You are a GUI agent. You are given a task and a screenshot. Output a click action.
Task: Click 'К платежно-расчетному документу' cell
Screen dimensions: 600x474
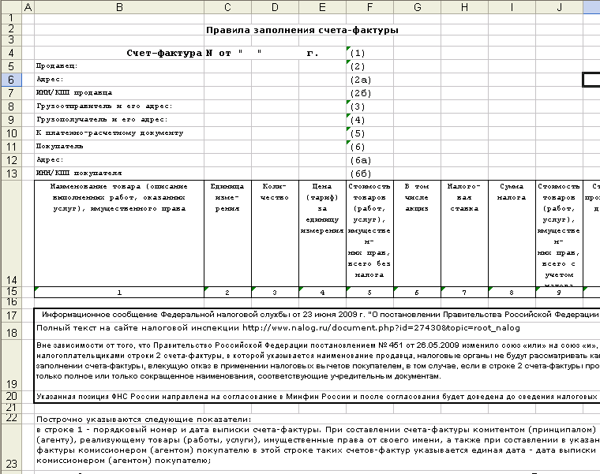click(x=119, y=133)
